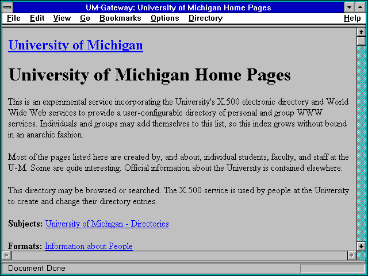
Task: Click the 'University of Michigan Home Pages' heading
Action: click(149, 75)
